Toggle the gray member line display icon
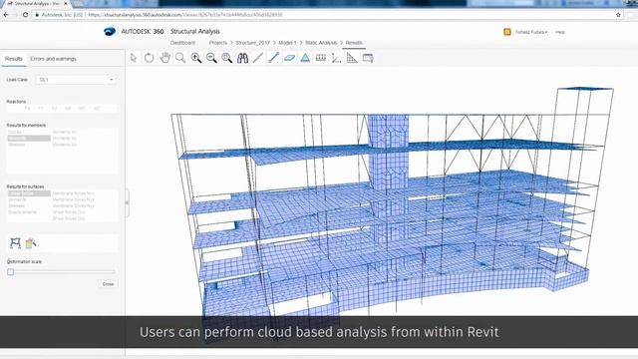The image size is (638, 359). coord(258,58)
